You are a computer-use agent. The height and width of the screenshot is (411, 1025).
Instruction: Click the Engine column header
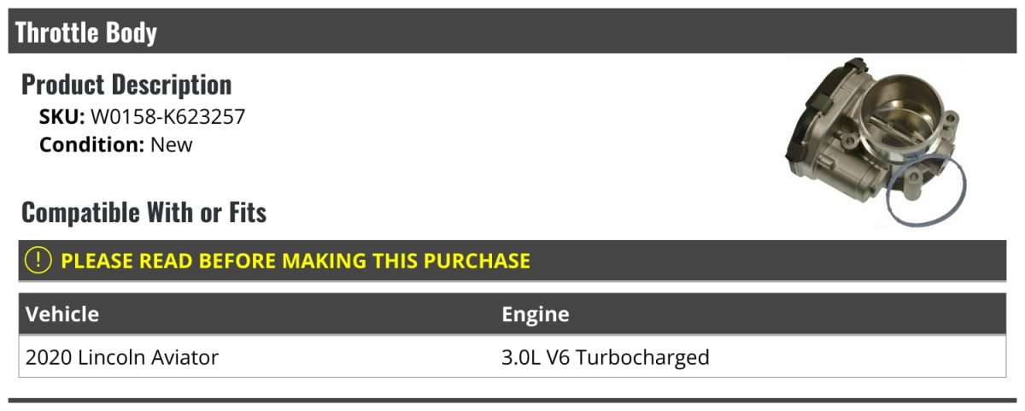point(536,314)
